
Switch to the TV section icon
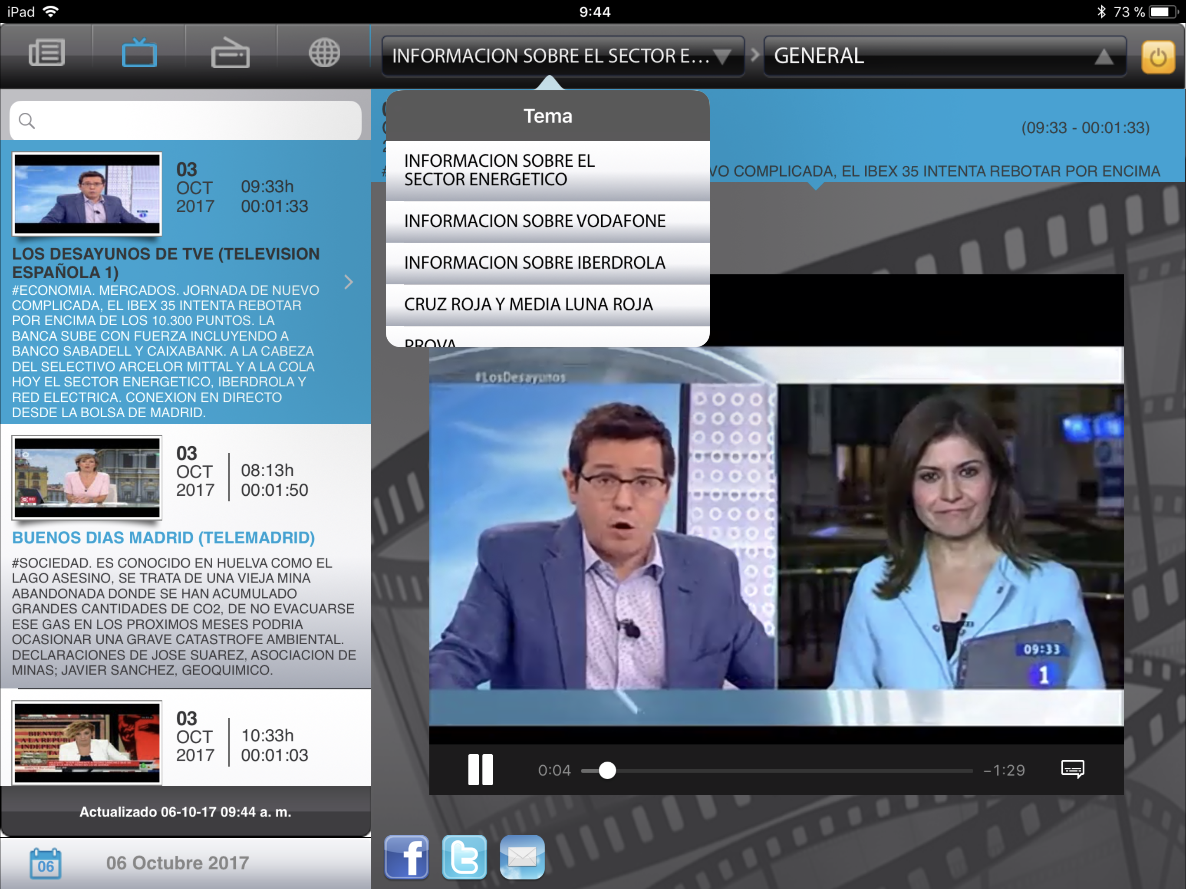[139, 53]
